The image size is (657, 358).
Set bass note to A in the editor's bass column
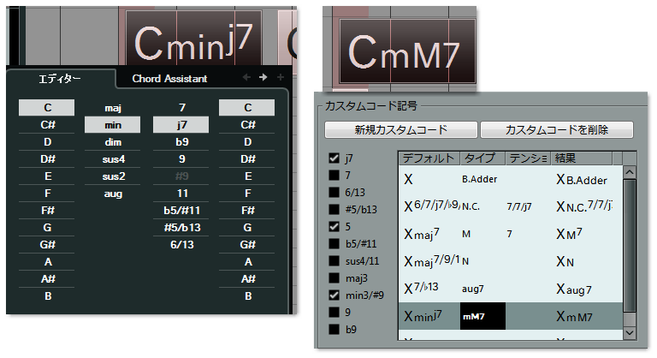(x=246, y=262)
